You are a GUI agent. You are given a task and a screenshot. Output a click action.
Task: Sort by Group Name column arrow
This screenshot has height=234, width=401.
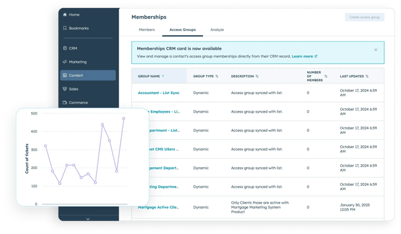(163, 76)
